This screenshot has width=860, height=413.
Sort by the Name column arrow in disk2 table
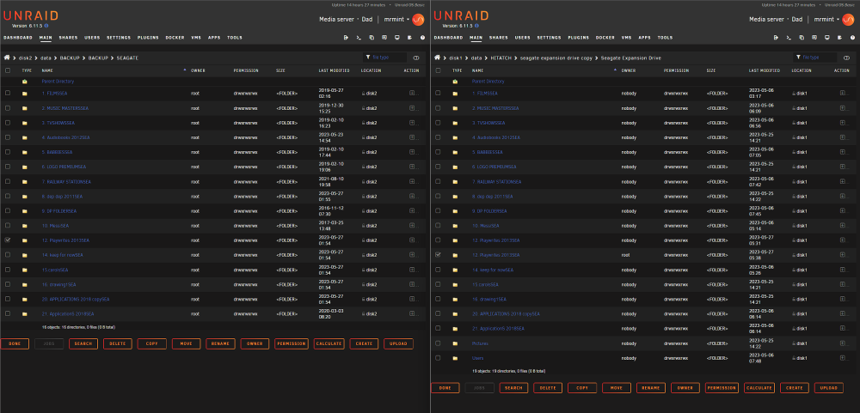click(185, 70)
